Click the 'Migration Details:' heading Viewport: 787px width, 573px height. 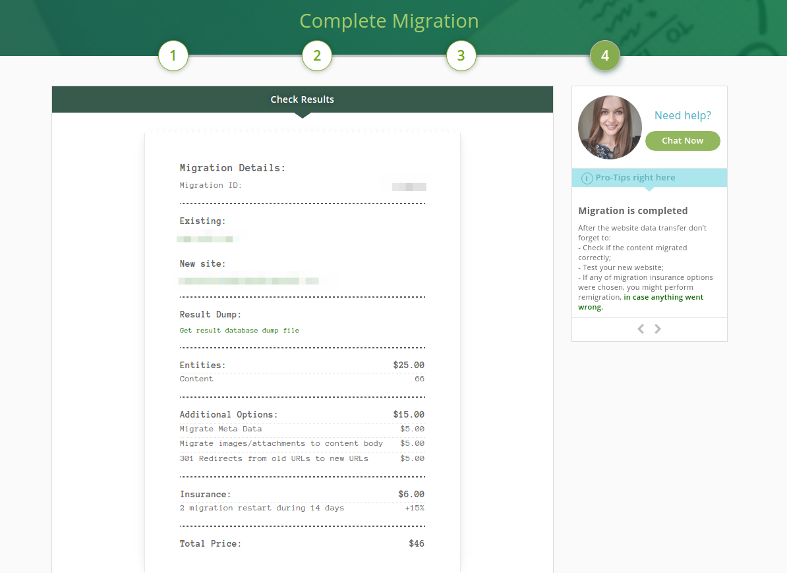pos(233,168)
